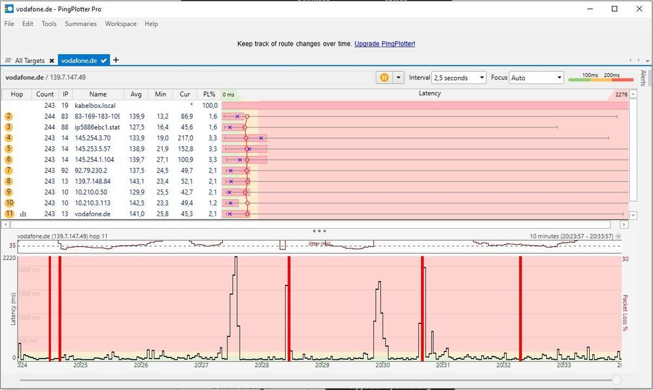The height and width of the screenshot is (390, 653).
Task: Click the horizontal scrollbar right arrow
Action: pyautogui.click(x=624, y=225)
